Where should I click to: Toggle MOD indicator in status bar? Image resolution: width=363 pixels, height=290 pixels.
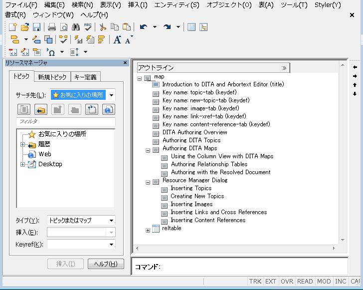tap(324, 281)
